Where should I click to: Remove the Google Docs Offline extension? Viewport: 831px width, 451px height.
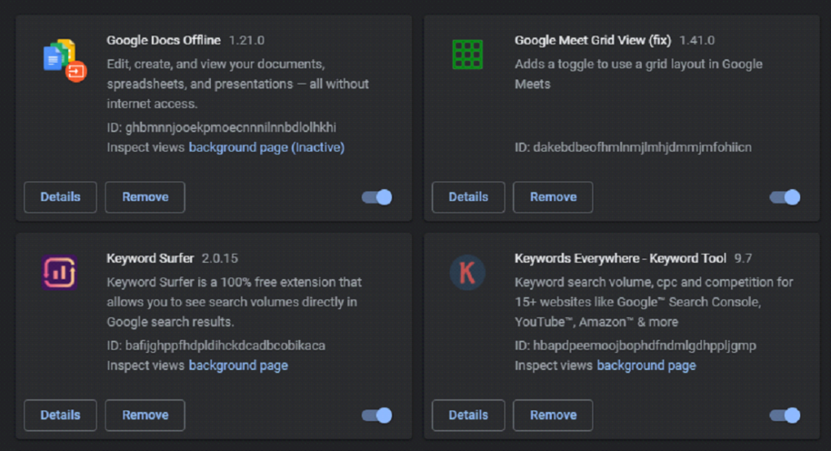145,197
